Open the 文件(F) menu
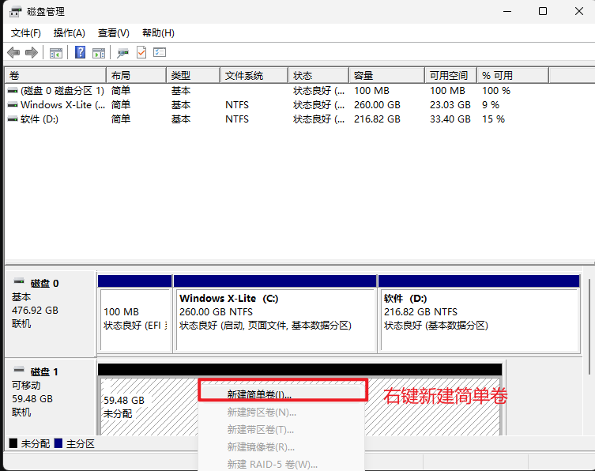Image resolution: width=595 pixels, height=471 pixels. [26, 33]
